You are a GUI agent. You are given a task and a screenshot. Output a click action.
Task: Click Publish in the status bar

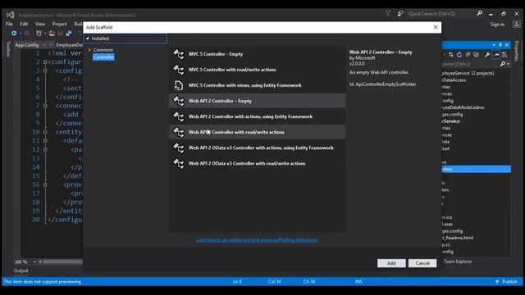(507, 282)
